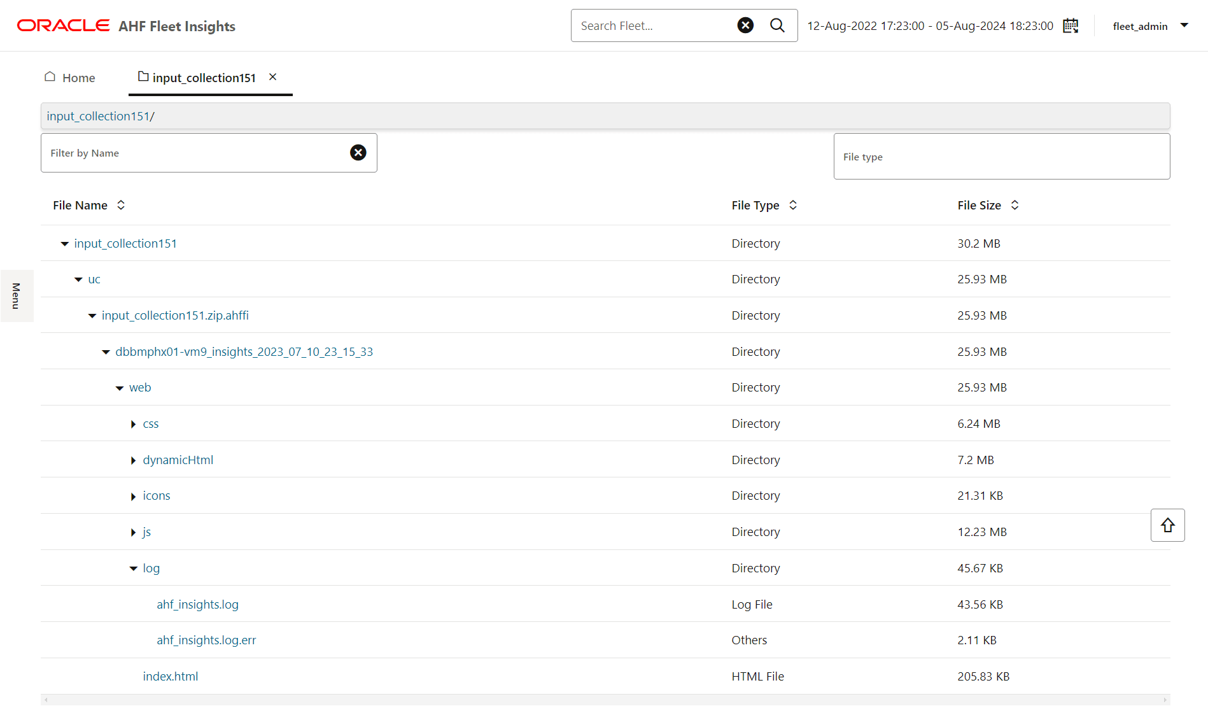Click the scroll-to-top arrow button
1208x713 pixels.
click(1167, 525)
